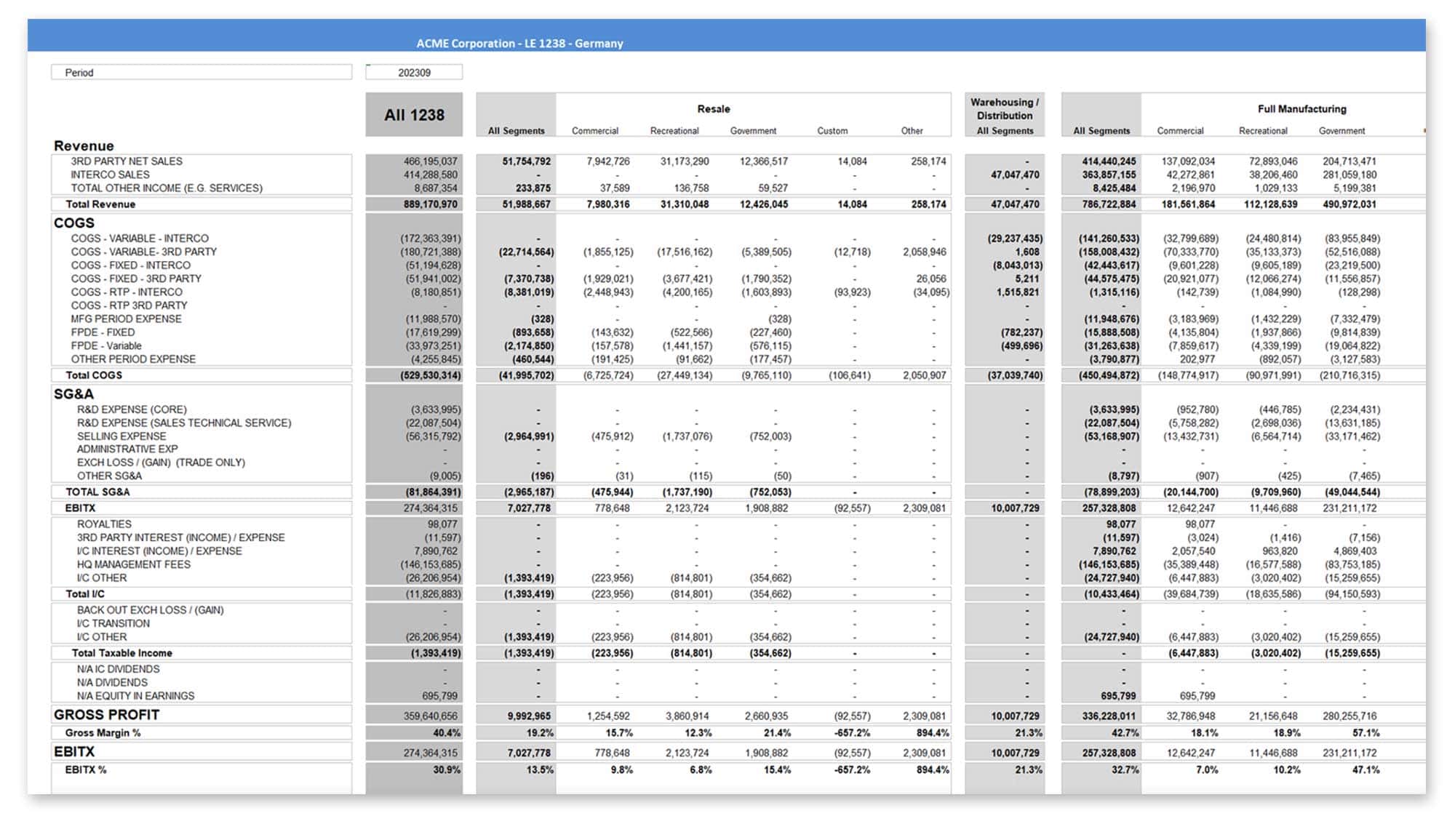The image size is (1455, 816).
Task: Select Resale Government net sales 12,366,517
Action: tap(764, 161)
